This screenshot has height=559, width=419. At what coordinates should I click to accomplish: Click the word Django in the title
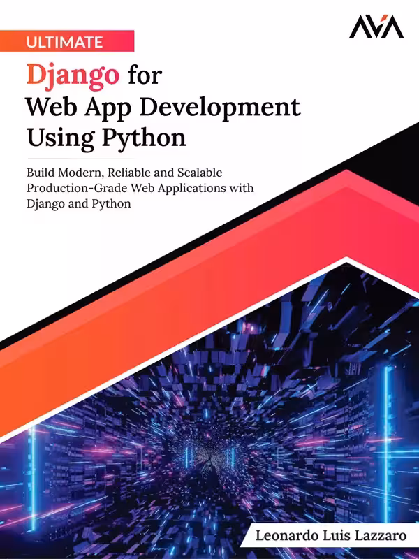tap(73, 76)
